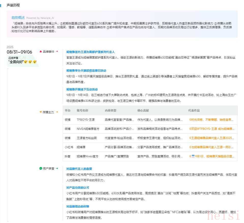Viewport: 244px width, 223px height.
Task: Click the megaphone icon beside 传播主力
Action: [41, 112]
